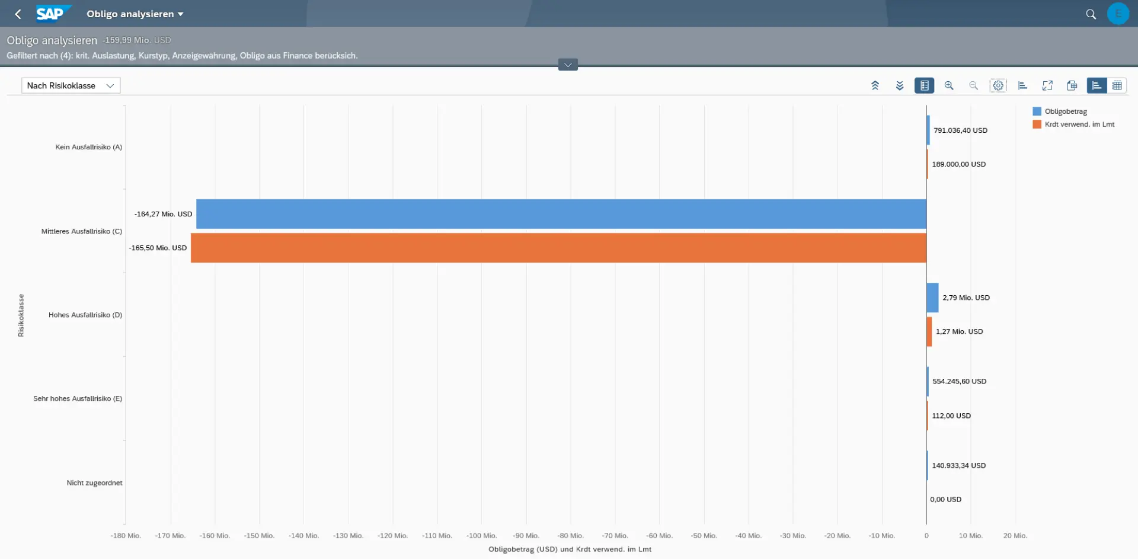Open the Obligo analysieren title menu

coord(135,14)
